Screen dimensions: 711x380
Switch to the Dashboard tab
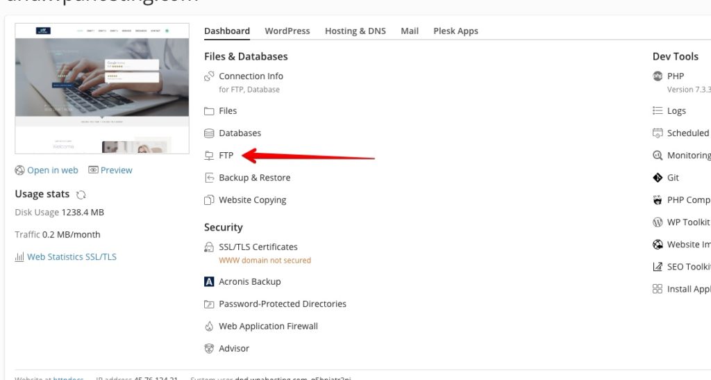coord(227,31)
